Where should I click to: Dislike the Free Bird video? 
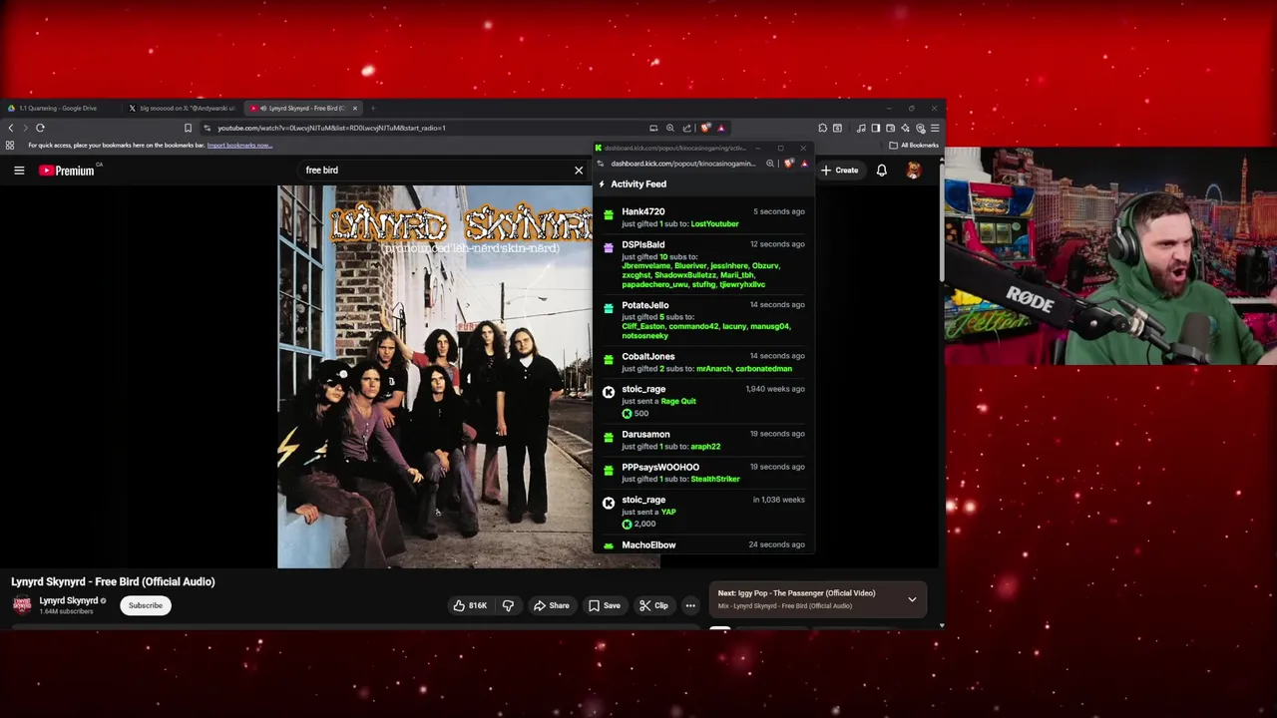(508, 605)
